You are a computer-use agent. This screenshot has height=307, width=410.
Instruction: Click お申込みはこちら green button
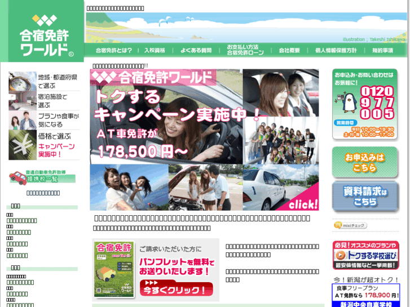click(x=365, y=162)
